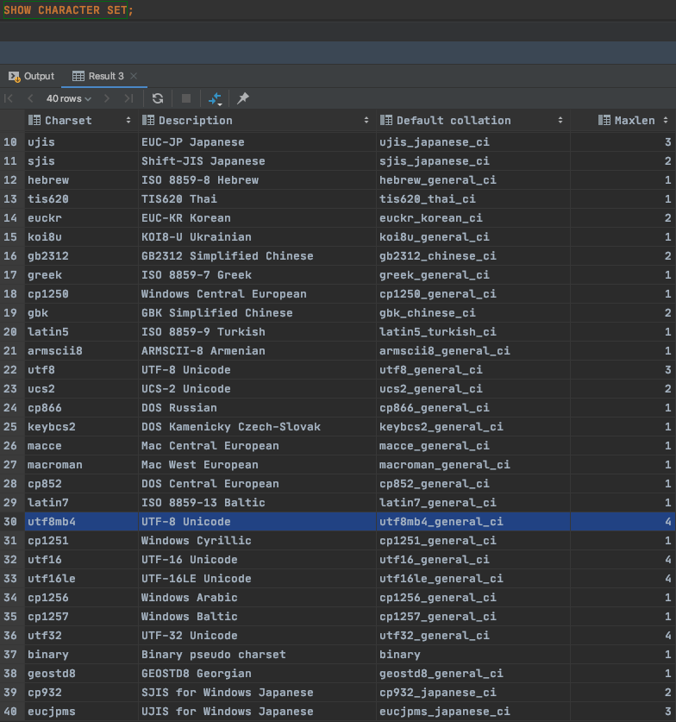Select the 'Windows Central European' cell
676x722 pixels.
click(x=257, y=294)
